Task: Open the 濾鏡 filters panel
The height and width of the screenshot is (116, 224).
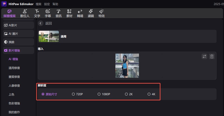Action: [x=91, y=13]
